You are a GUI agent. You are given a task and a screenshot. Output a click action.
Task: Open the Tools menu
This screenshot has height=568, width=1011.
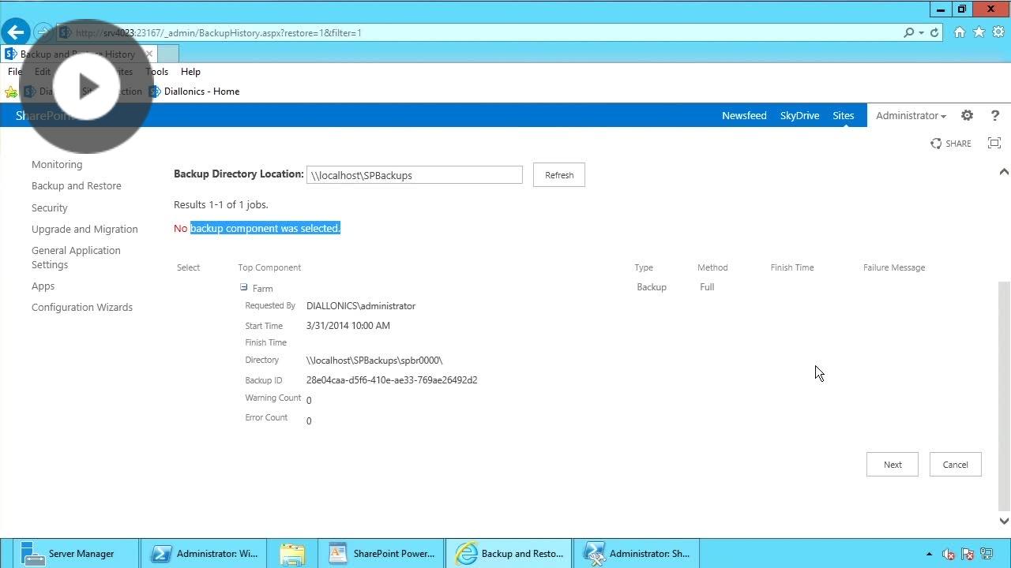[x=156, y=71]
